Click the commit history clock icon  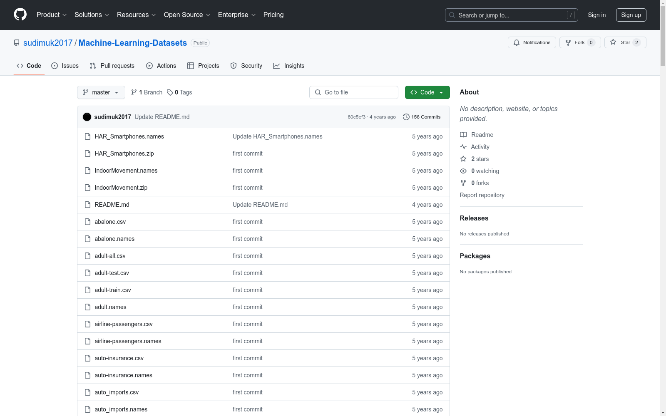(406, 117)
